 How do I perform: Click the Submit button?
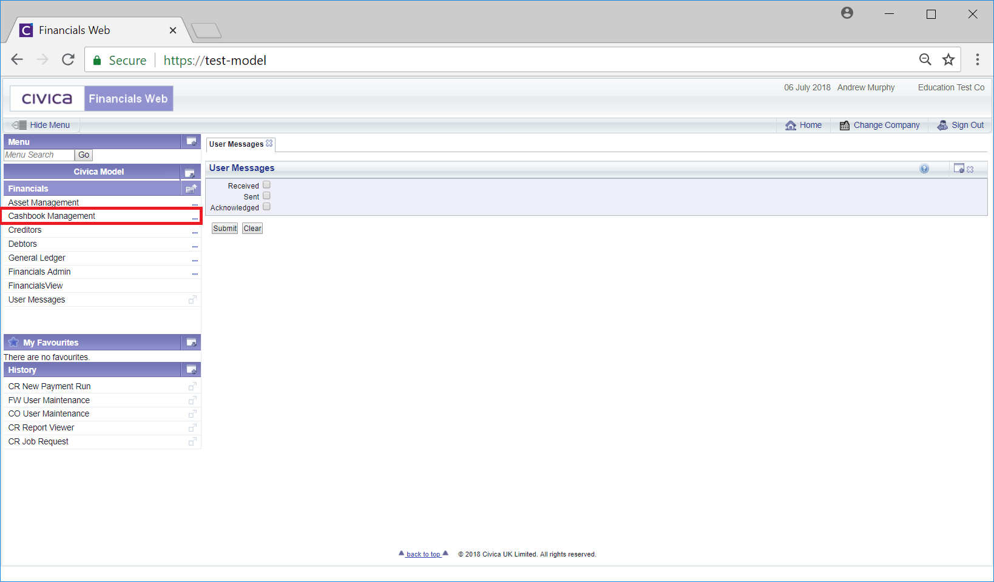pyautogui.click(x=225, y=229)
